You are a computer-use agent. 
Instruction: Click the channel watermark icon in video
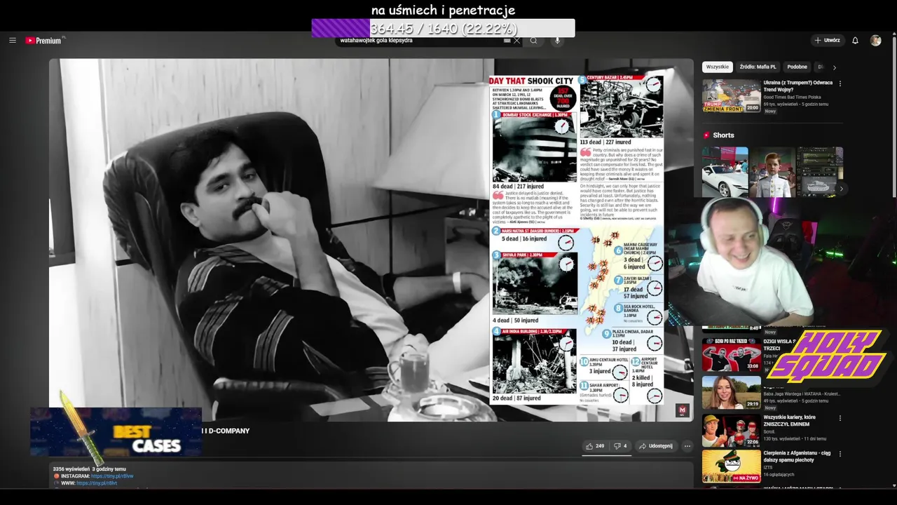[683, 410]
